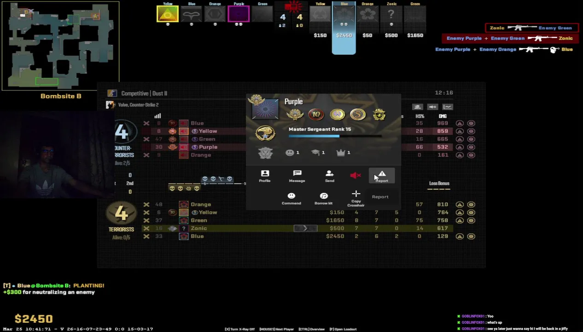Report Purple with the warning triangle button
This screenshot has height=332, width=583.
click(382, 176)
